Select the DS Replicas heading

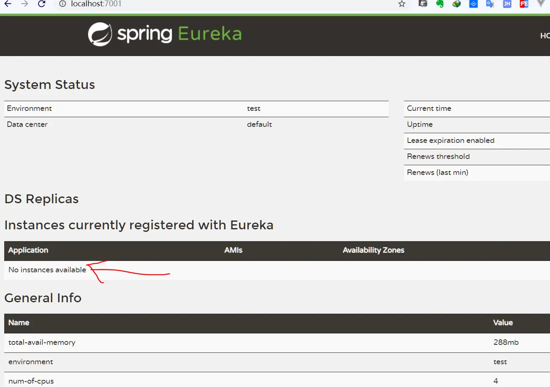(x=41, y=199)
